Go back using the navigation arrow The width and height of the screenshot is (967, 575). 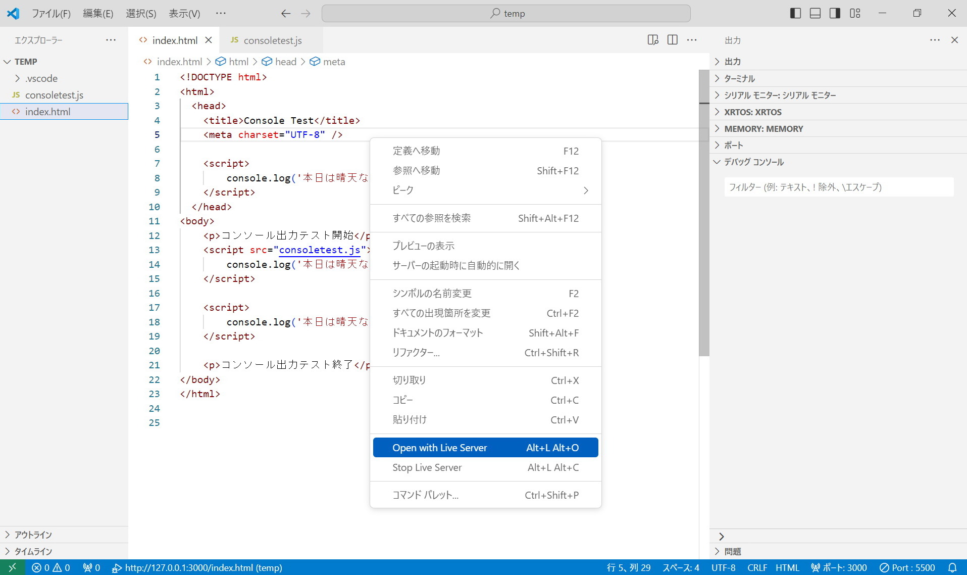pos(286,14)
